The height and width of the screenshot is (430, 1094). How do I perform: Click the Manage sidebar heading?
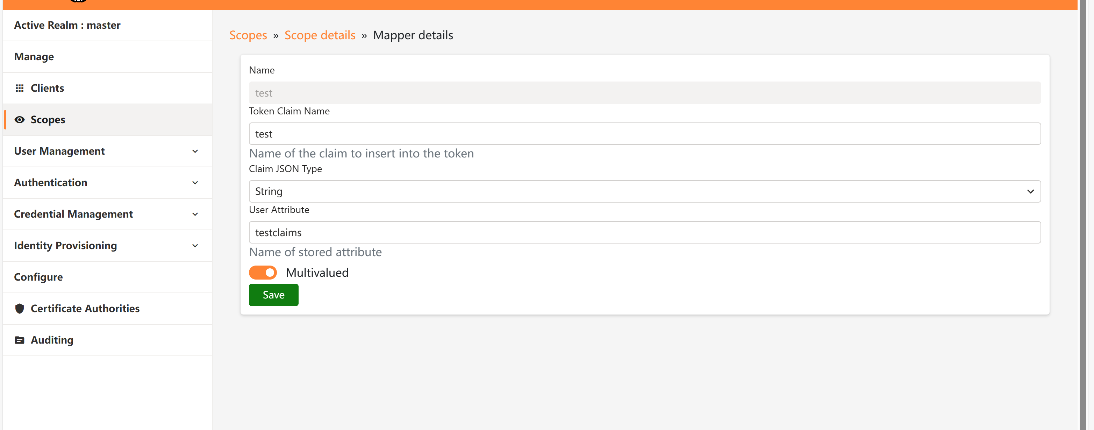pos(34,57)
